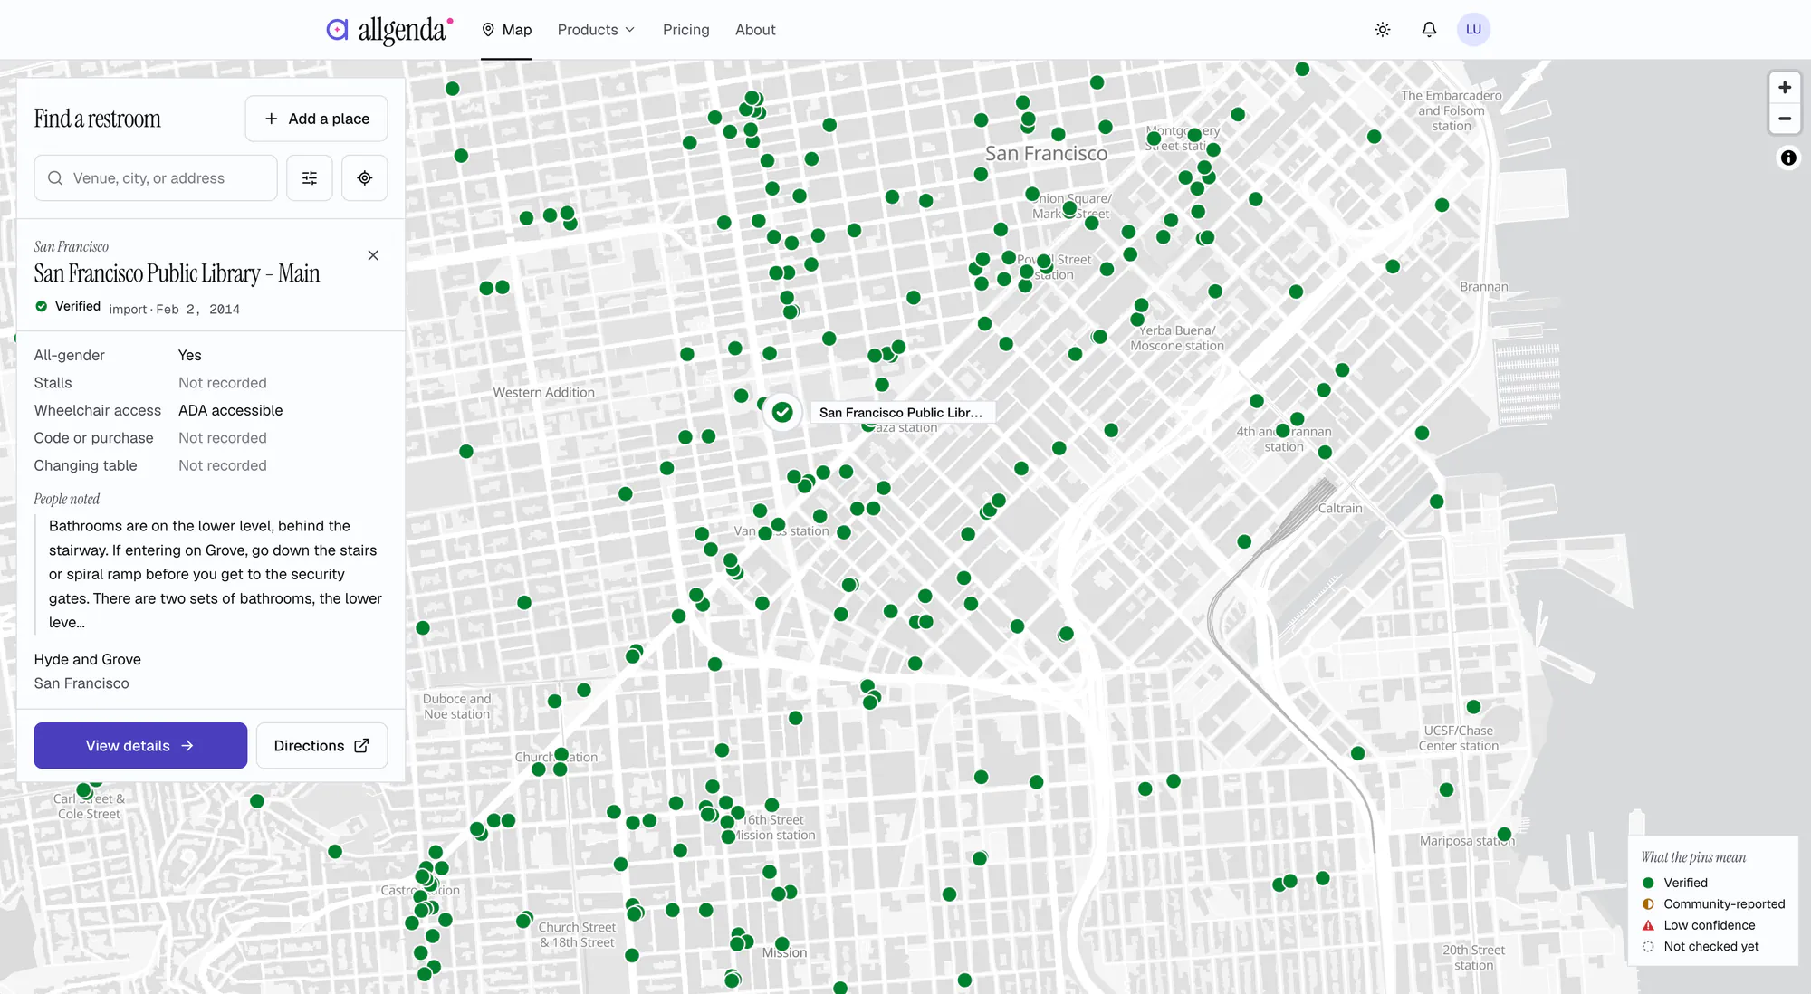This screenshot has width=1811, height=994.
Task: Close the San Francisco Public Library panel
Action: 373,255
